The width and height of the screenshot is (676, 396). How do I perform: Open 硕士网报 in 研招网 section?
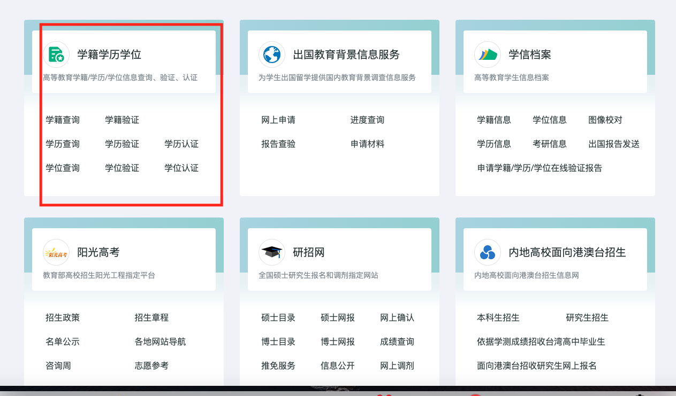338,318
